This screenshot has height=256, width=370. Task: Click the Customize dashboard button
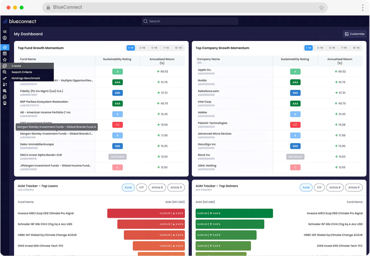(355, 34)
